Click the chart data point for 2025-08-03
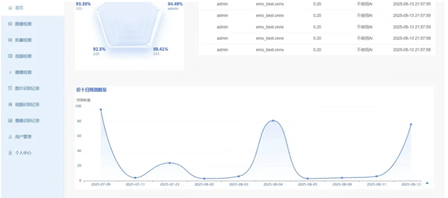This screenshot has width=448, height=198. [x=238, y=176]
